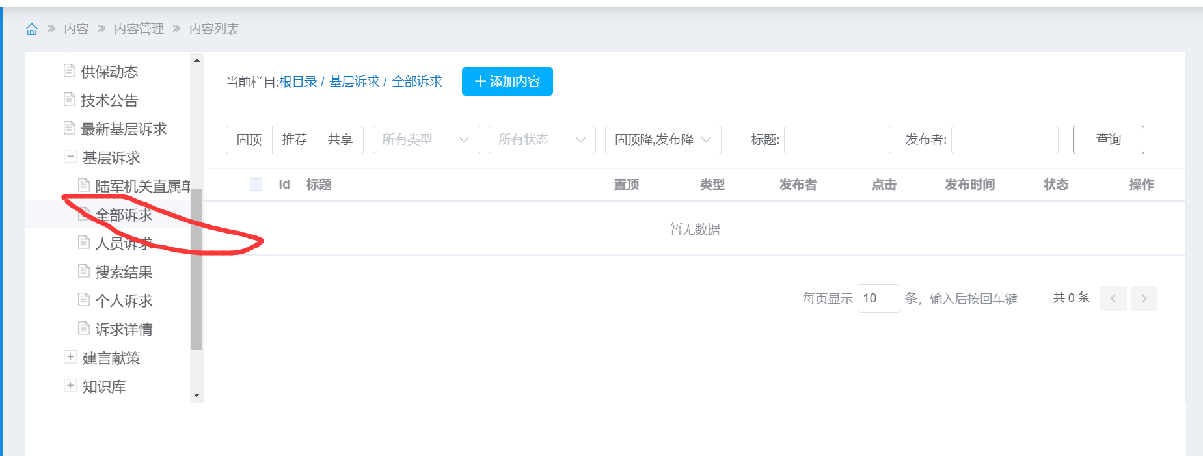
Task: Click tree scrollbar down arrow
Action: [x=196, y=396]
